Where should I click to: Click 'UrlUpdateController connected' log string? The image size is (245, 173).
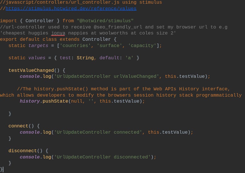click(98, 132)
